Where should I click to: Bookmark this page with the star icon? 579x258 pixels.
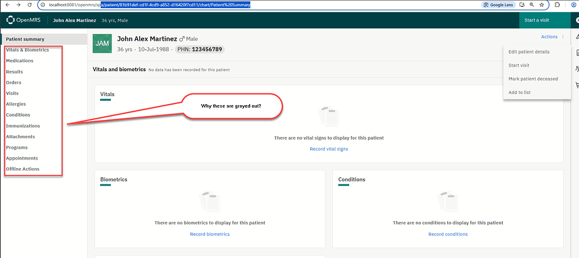(542, 5)
